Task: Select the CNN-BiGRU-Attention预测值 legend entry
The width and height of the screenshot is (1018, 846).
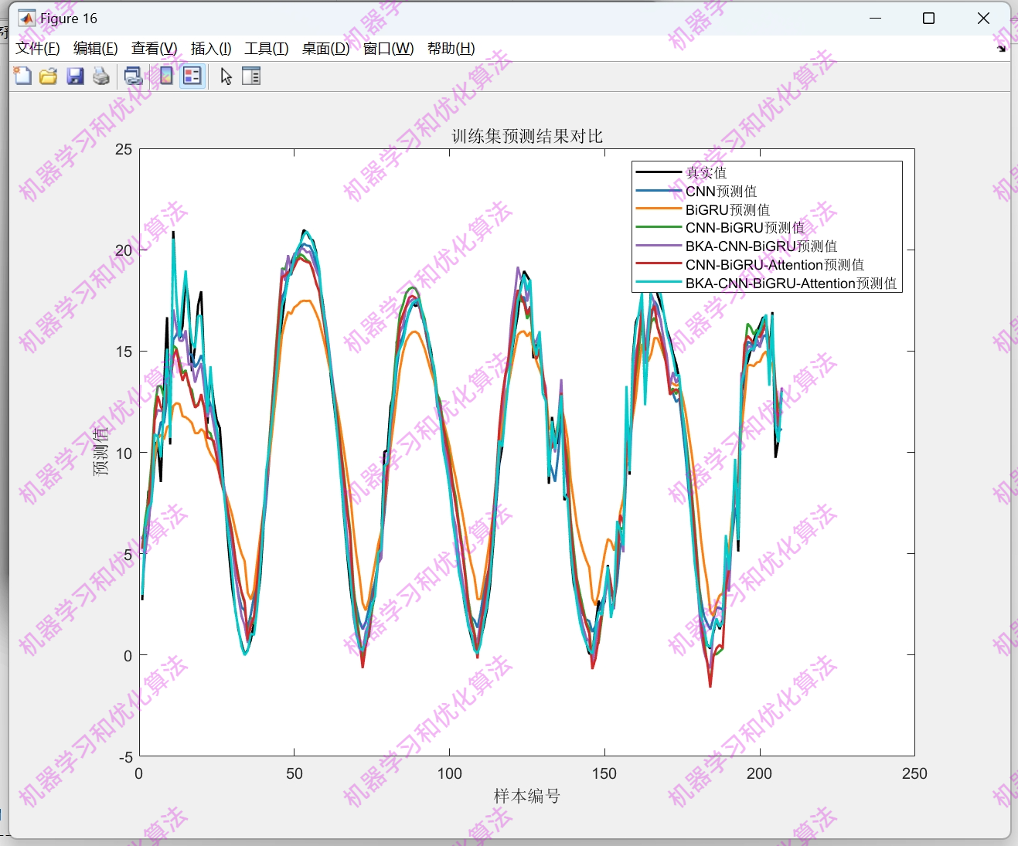Action: click(x=775, y=265)
